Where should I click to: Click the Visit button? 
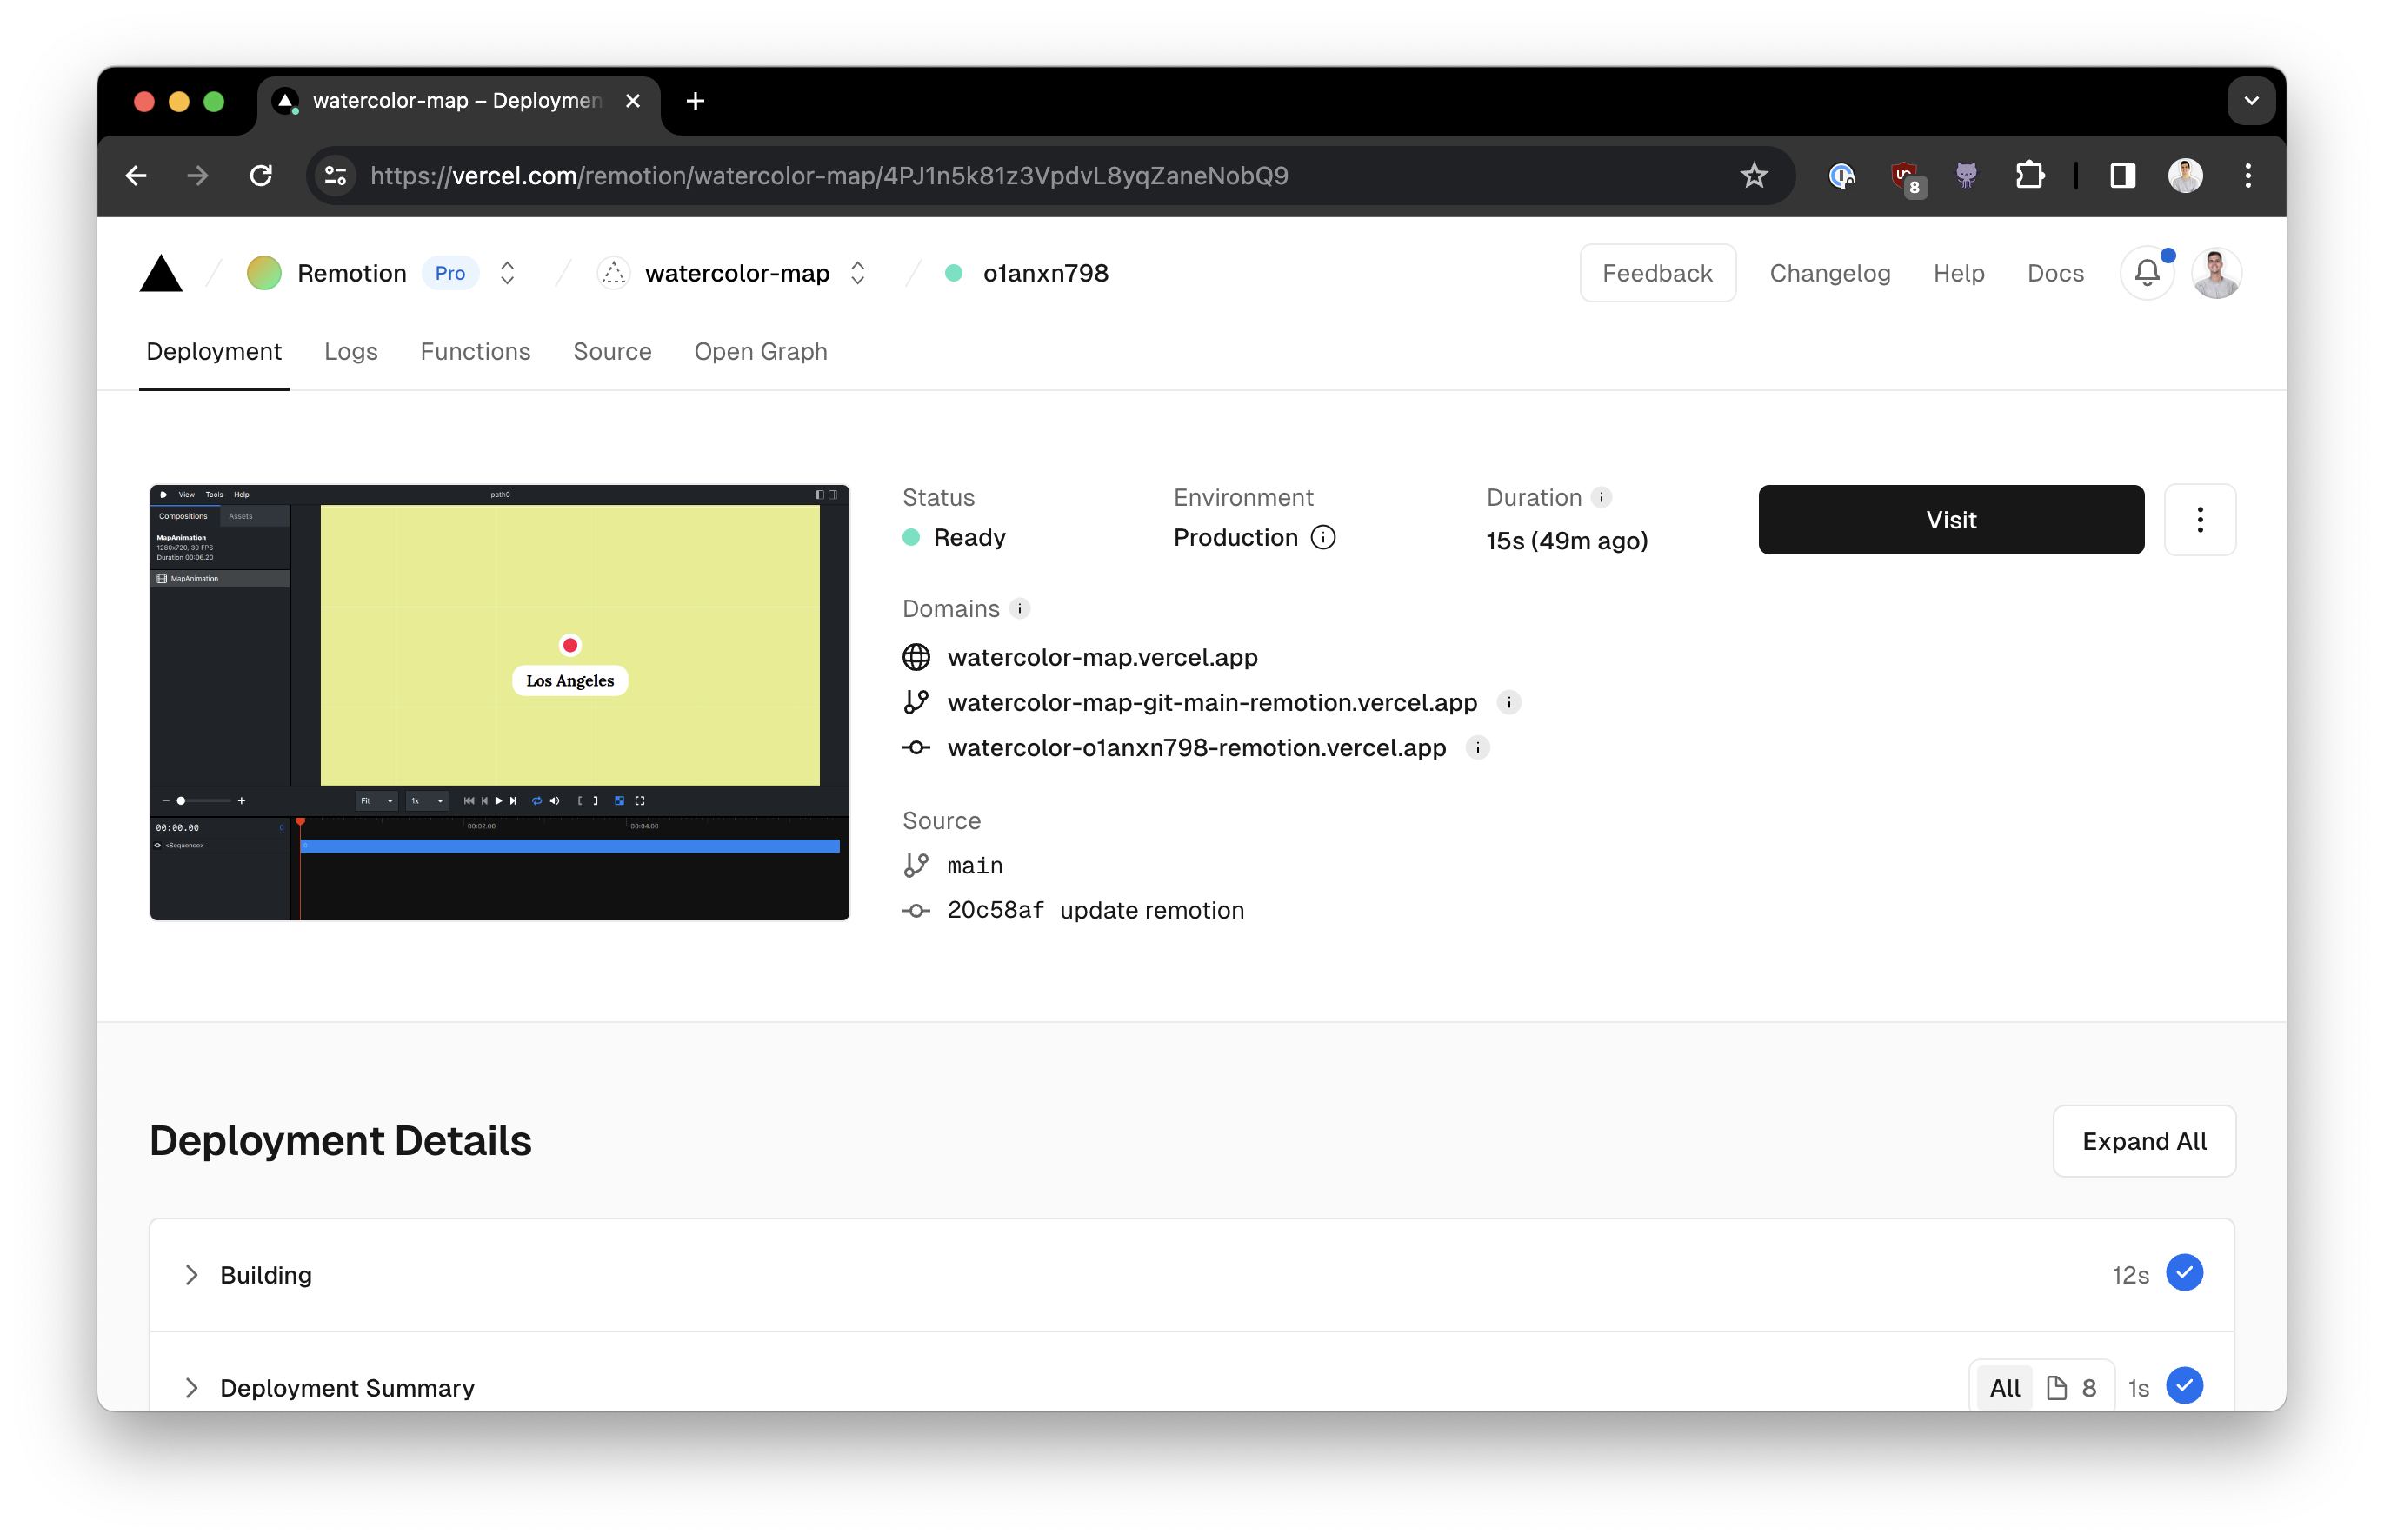pyautogui.click(x=1950, y=520)
